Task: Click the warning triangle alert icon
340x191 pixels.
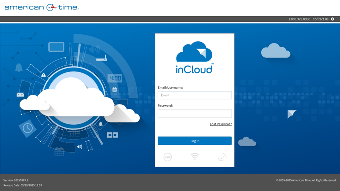Action: point(44,75)
